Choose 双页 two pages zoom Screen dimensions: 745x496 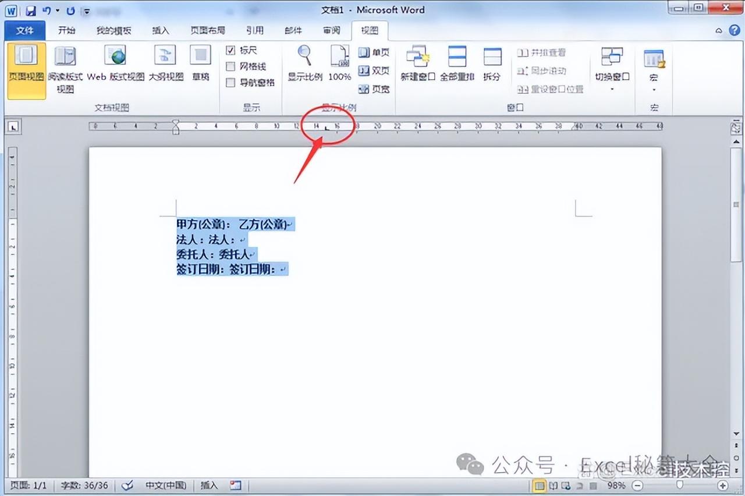(374, 70)
